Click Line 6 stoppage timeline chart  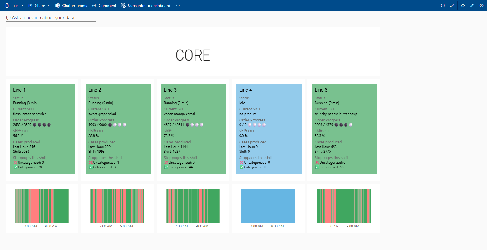pos(343,206)
